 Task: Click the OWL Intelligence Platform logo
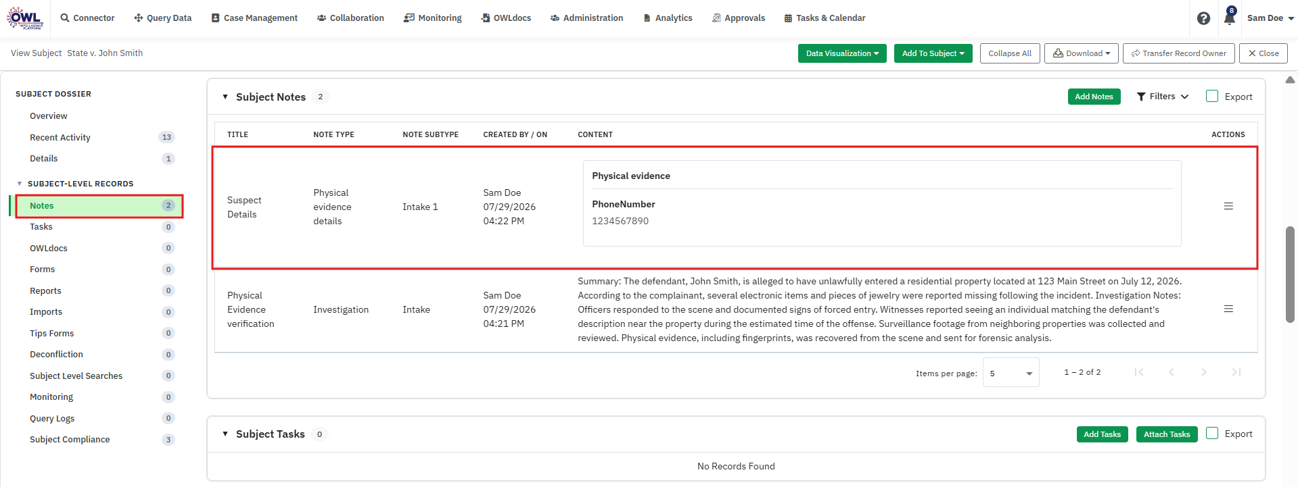pyautogui.click(x=25, y=18)
